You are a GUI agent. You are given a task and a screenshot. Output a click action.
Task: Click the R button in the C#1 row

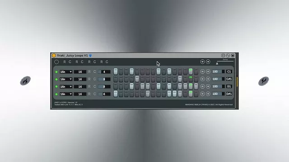[x=89, y=79]
